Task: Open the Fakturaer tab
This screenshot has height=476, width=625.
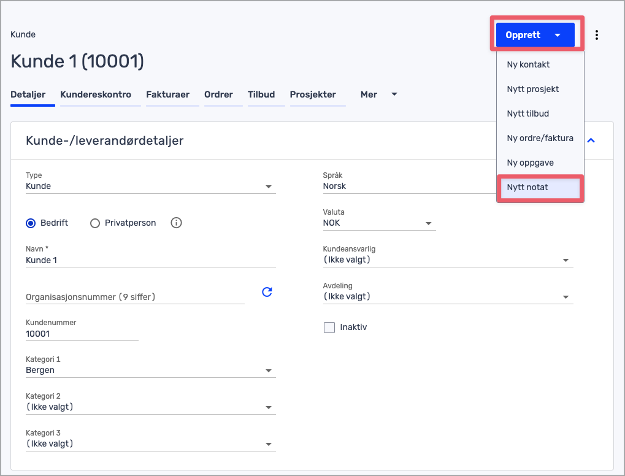Action: click(167, 94)
